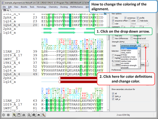158x119 pixels.
Task: Uncheck the 2phk_a secondary structure checkbox
Action: [113, 96]
